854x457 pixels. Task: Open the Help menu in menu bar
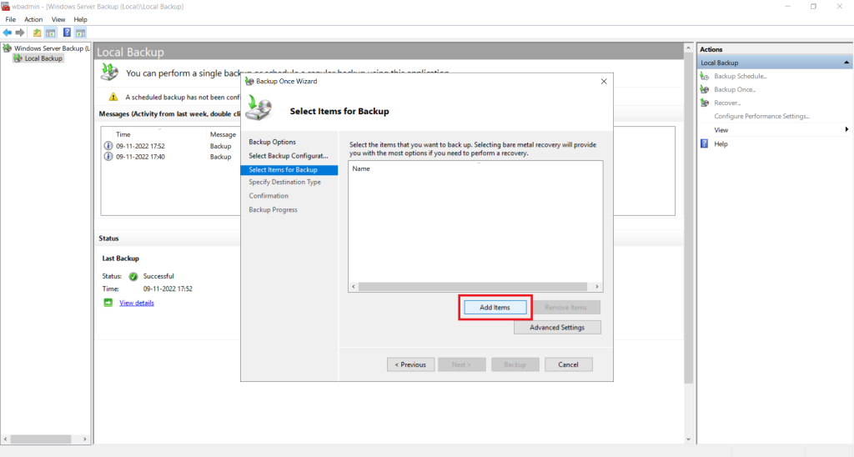(80, 20)
